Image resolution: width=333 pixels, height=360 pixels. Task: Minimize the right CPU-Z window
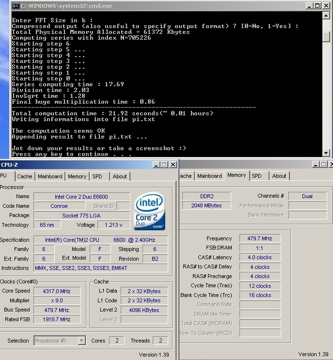tap(316, 164)
